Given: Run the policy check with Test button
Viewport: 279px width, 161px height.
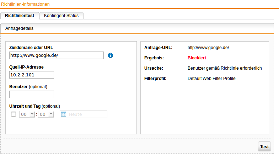Looking at the screenshot, I should click(264, 146).
